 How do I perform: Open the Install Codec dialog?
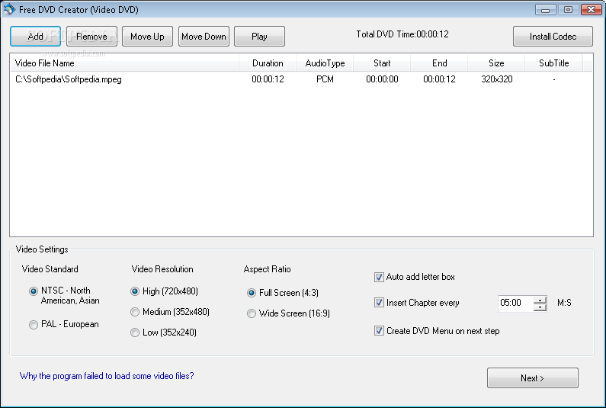[553, 37]
